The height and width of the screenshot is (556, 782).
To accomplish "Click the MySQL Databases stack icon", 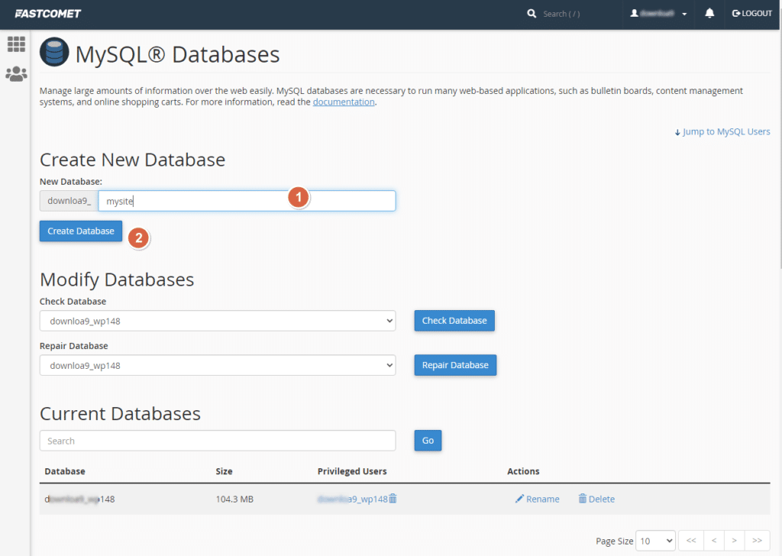I will (54, 53).
